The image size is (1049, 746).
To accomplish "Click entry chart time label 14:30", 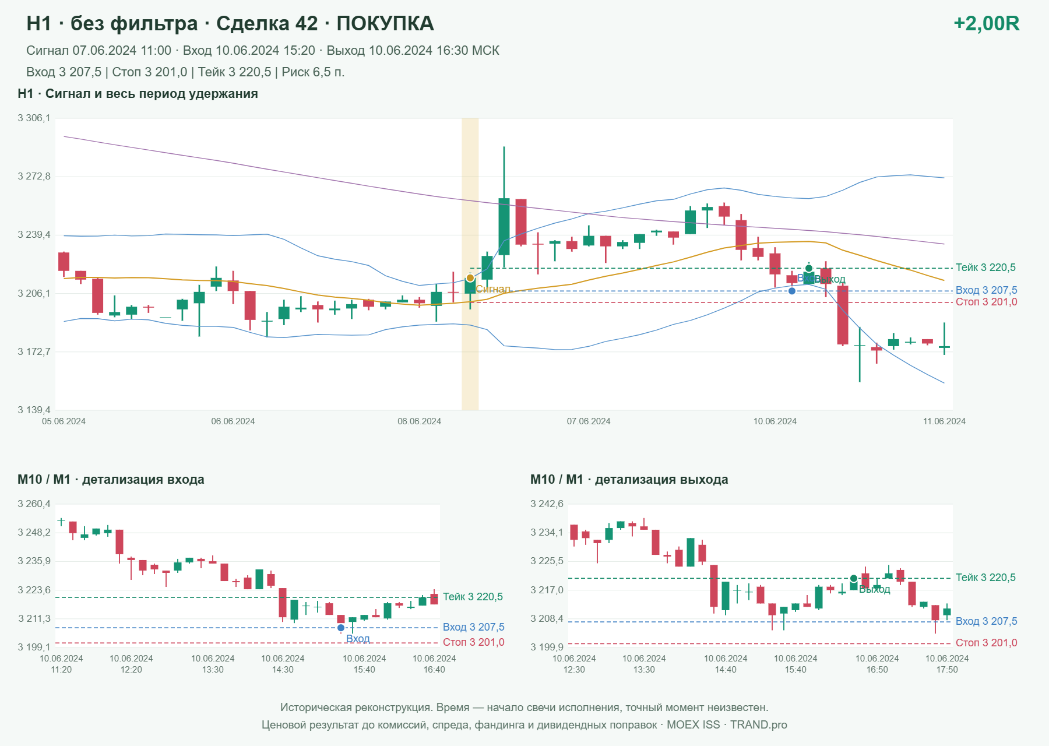I will 283,670.
